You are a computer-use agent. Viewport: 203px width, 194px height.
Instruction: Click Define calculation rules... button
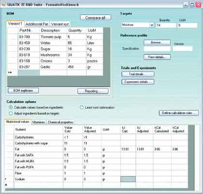click(x=179, y=113)
